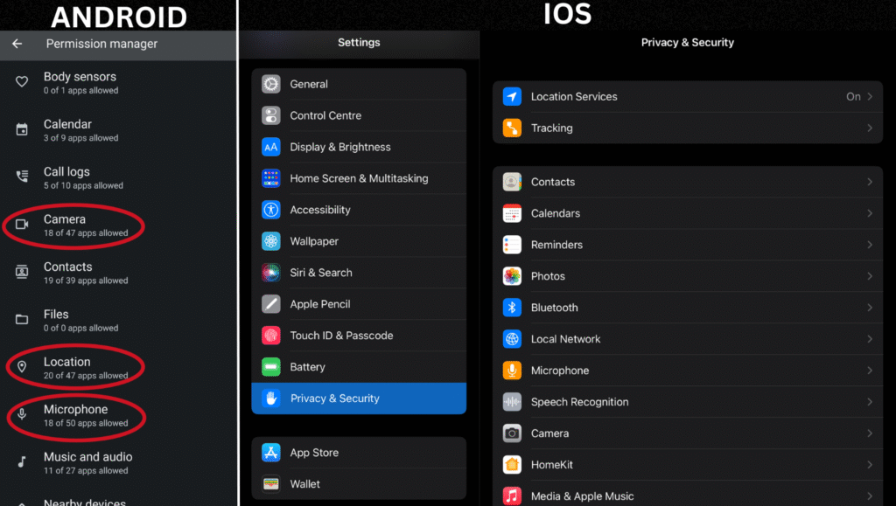
Task: Expand Location Services chevron
Action: 870,96
